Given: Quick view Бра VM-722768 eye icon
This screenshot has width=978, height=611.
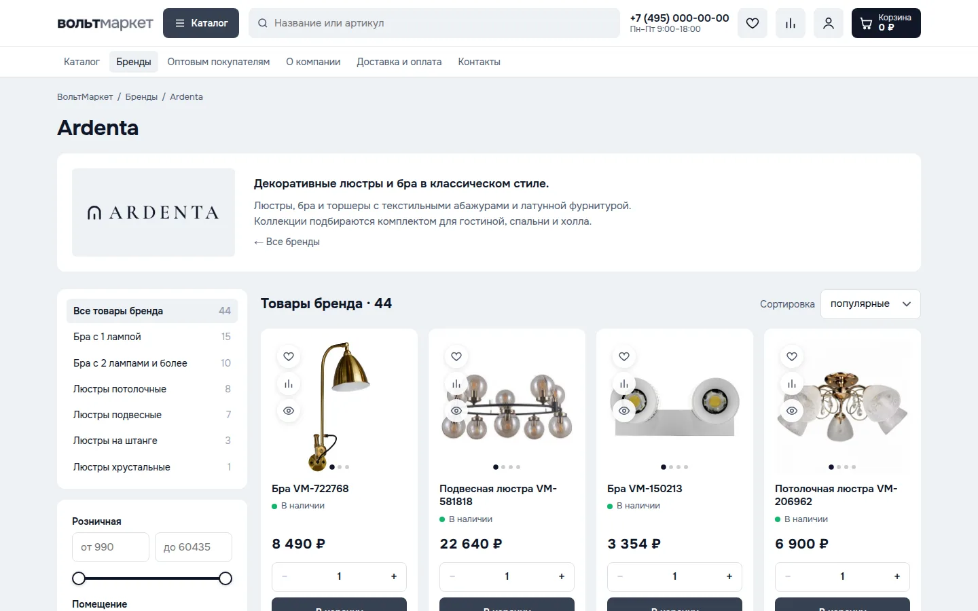Looking at the screenshot, I should [x=289, y=411].
